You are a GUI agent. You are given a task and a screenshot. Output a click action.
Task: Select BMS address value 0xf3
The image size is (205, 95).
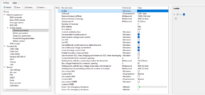pos(139,27)
